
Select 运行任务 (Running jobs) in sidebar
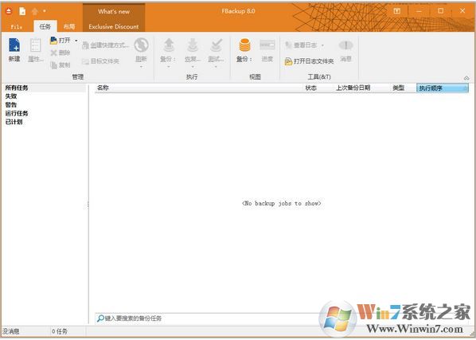[17, 113]
